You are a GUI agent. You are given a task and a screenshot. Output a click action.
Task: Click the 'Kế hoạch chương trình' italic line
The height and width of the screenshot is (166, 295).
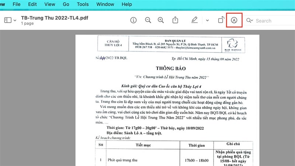113,138
